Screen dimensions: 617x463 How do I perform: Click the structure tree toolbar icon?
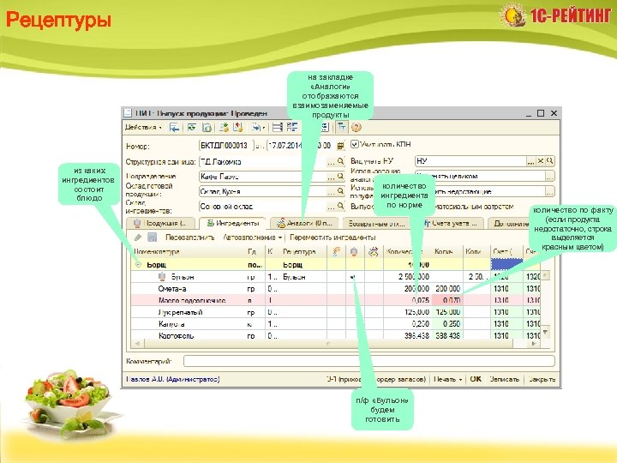click(292, 127)
